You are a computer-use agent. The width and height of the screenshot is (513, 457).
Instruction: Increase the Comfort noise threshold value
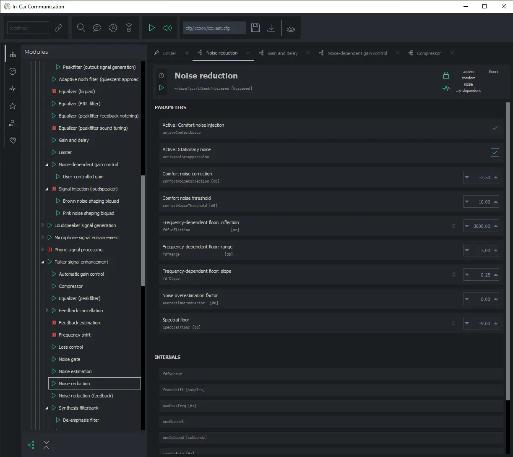[x=496, y=201]
